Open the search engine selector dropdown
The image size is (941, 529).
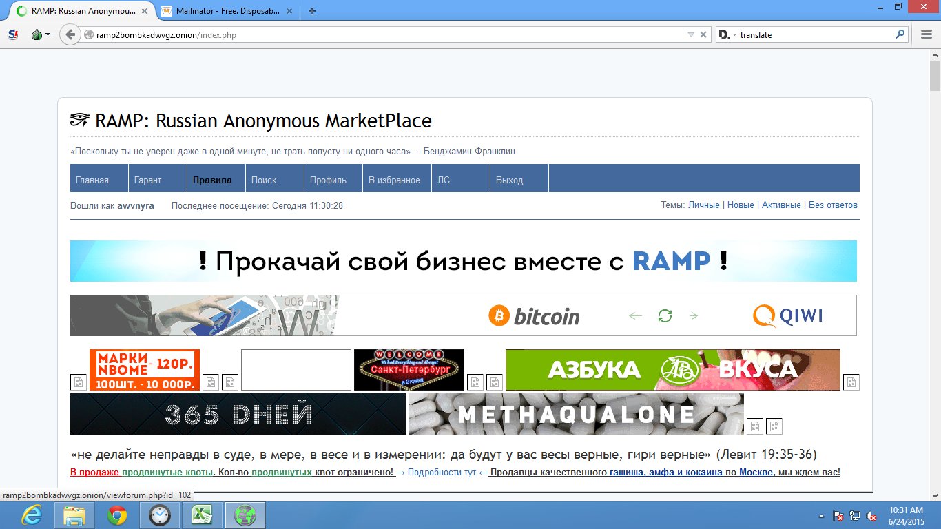pos(727,34)
